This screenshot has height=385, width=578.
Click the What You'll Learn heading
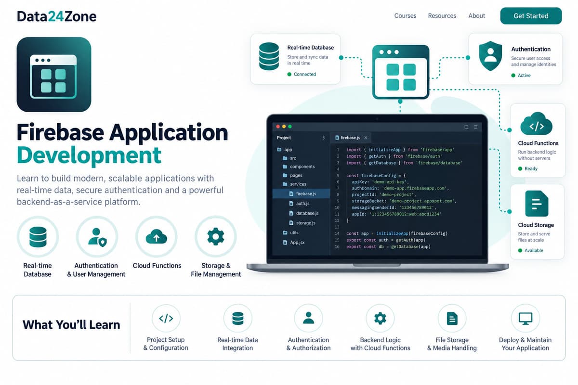click(x=71, y=325)
